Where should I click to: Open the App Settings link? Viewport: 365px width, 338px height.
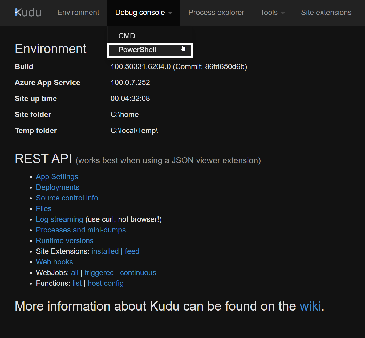coord(57,177)
